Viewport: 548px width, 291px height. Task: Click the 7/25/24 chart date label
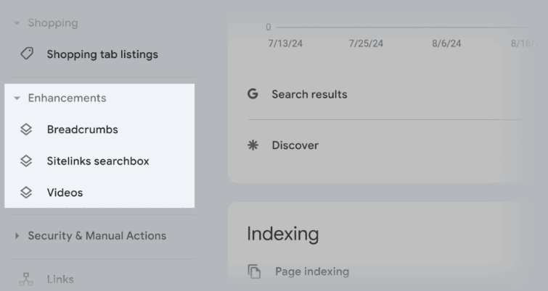point(366,43)
